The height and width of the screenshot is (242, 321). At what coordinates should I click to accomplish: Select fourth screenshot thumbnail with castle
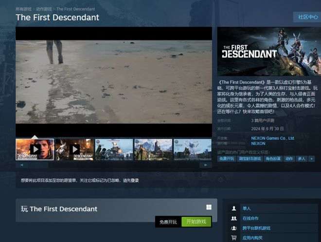[x=153, y=150]
